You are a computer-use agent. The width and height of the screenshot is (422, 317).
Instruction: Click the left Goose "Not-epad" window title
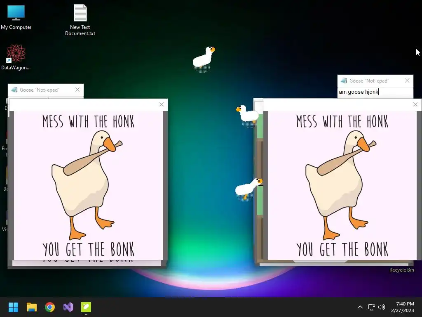40,90
